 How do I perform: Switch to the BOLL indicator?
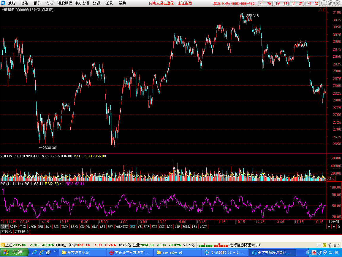coord(186,227)
